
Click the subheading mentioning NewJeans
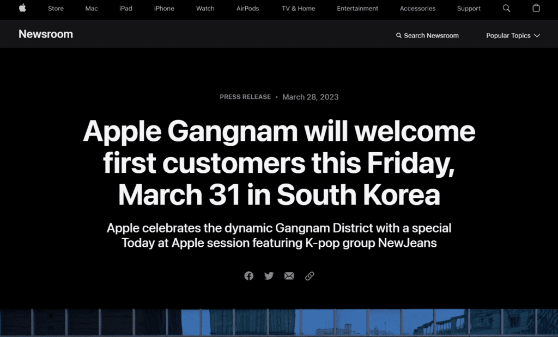pyautogui.click(x=279, y=235)
